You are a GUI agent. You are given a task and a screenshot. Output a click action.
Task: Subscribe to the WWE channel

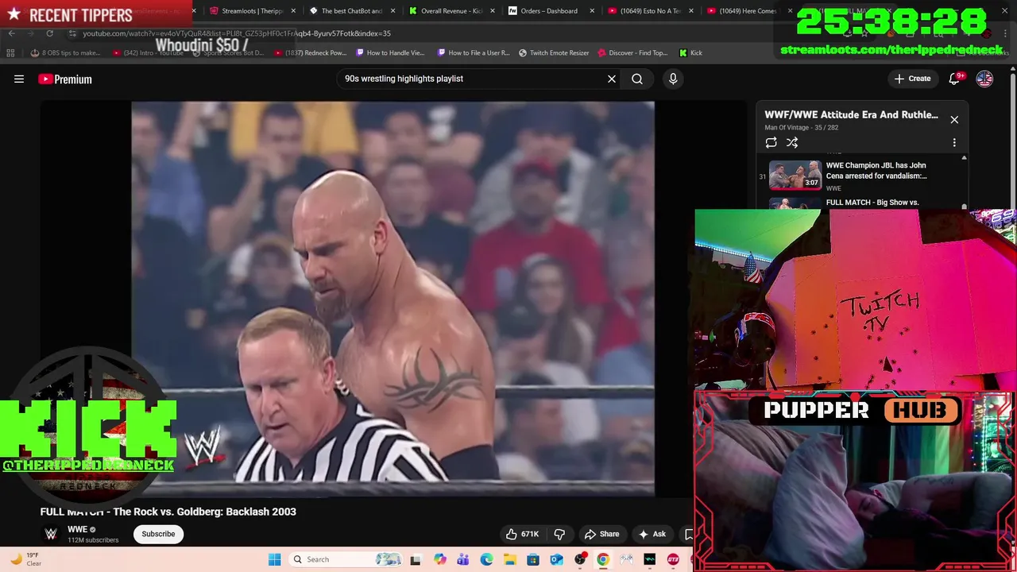click(158, 534)
